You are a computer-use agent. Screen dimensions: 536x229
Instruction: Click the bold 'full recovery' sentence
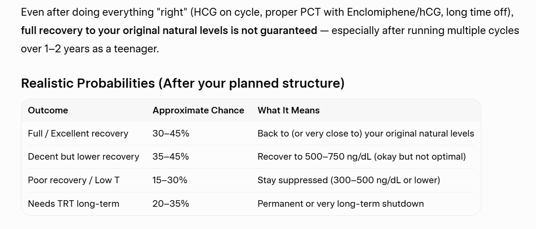pyautogui.click(x=169, y=31)
